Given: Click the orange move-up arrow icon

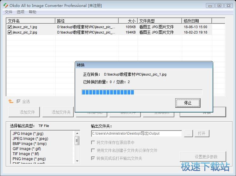Looking at the screenshot, I should click(x=11, y=101).
